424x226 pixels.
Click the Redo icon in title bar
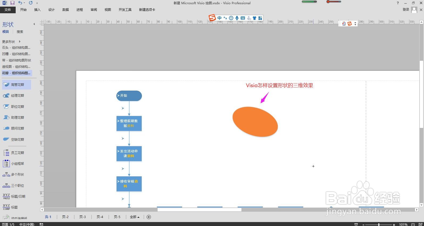(x=31, y=3)
